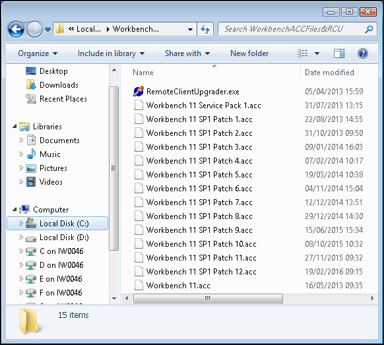Click the Change your view icon
Image resolution: width=384 pixels, height=345 pixels.
(302, 53)
